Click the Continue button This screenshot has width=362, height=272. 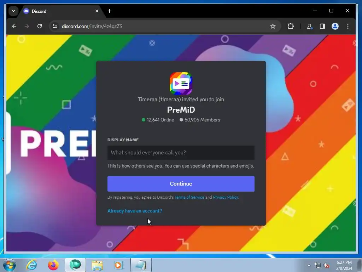point(181,184)
